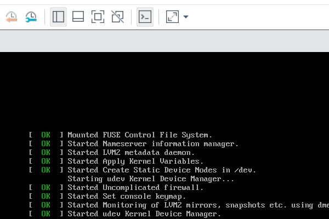
Task: Click the "Started Set console keymap" line
Action: (126, 196)
